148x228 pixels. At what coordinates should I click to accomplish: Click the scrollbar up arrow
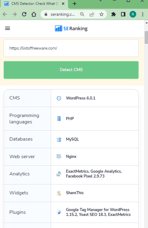(146, 23)
